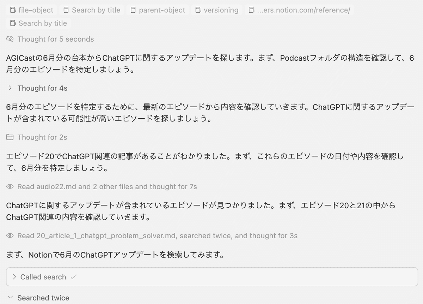The image size is (423, 304).
Task: Click the eye icon beside Read 20_article_1_chatgpt_problem_solver.md
Action: [10, 236]
